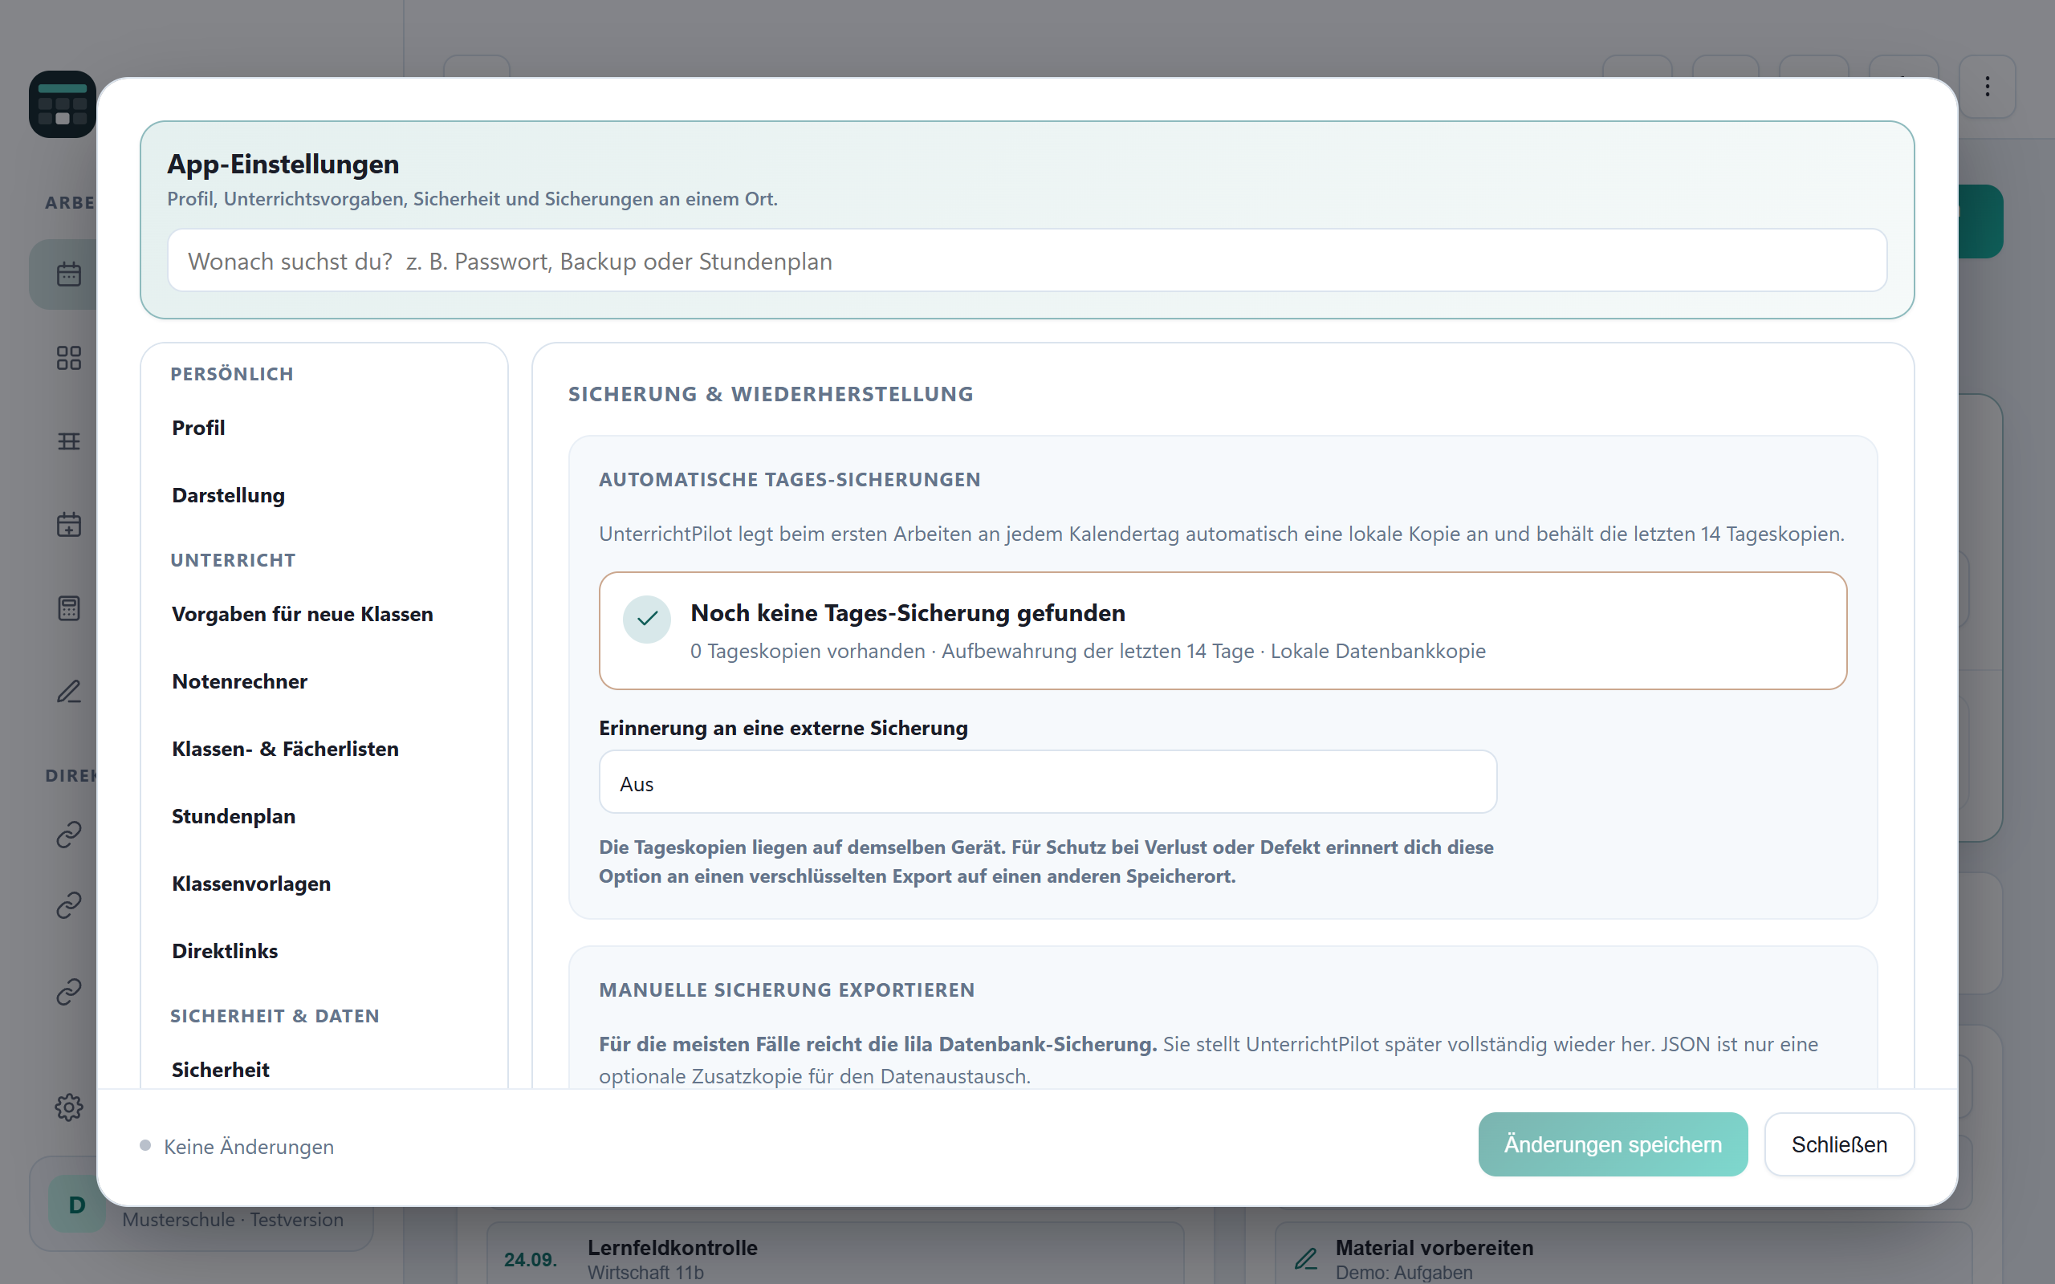
Task: Open the calendar view sidebar icon
Action: click(x=69, y=274)
